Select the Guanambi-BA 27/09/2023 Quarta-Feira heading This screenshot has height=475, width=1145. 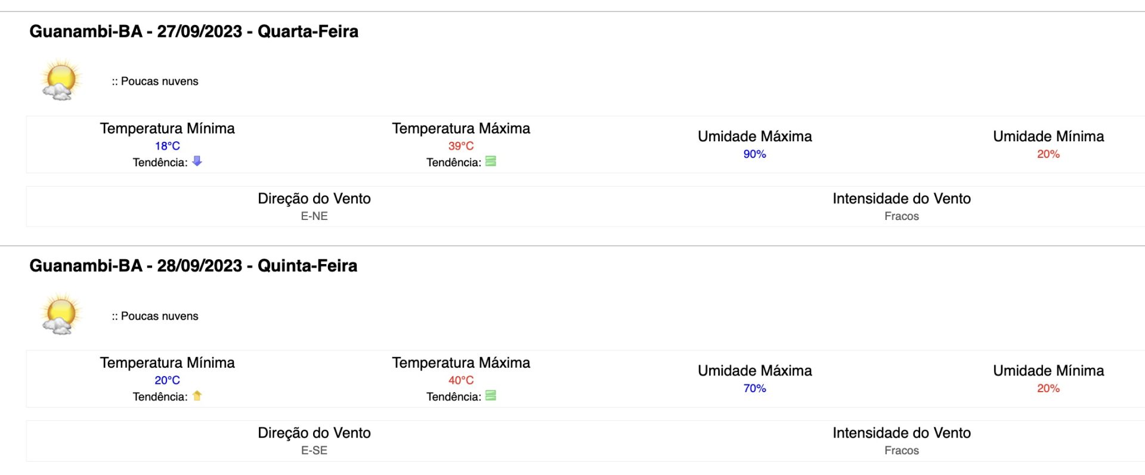(194, 31)
